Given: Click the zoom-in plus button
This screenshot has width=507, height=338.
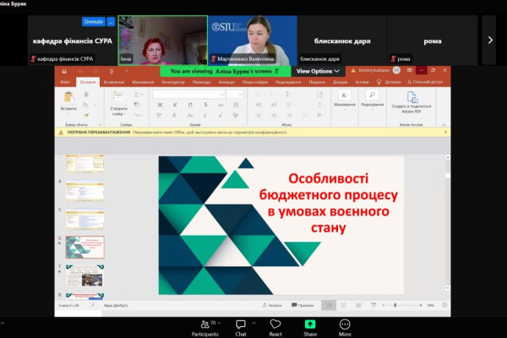Looking at the screenshot, I should 421,305.
